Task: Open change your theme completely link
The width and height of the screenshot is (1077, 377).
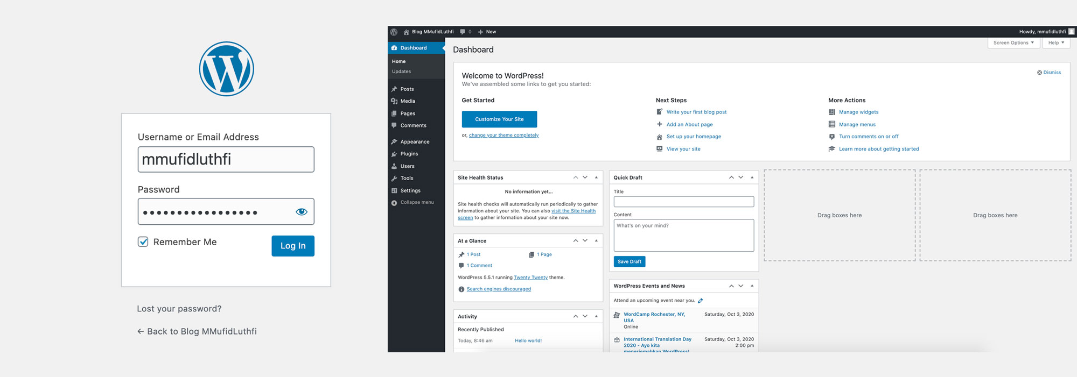Action: (x=503, y=136)
